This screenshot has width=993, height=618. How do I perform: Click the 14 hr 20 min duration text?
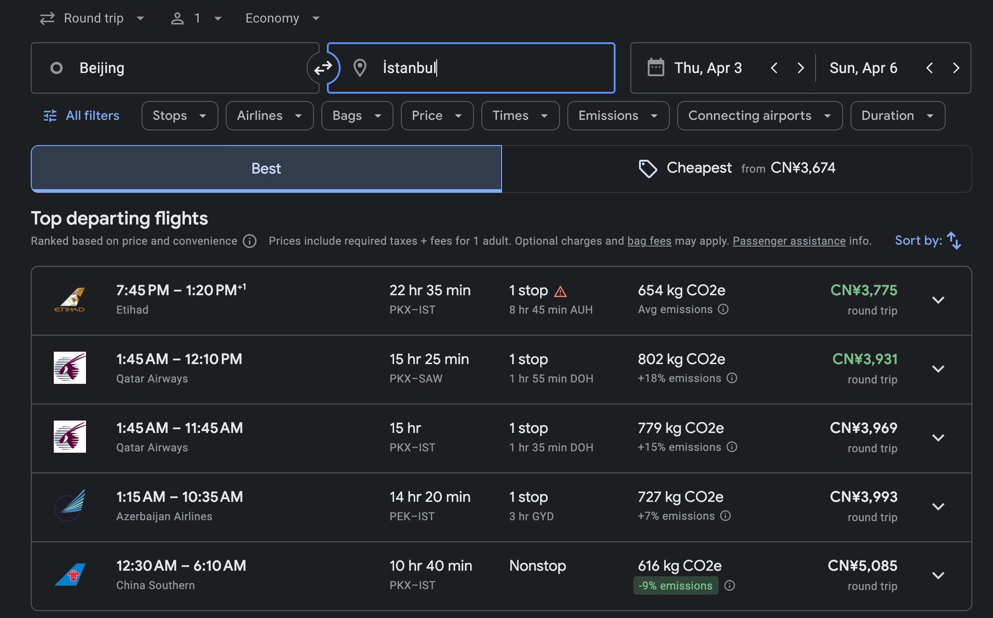tap(430, 497)
